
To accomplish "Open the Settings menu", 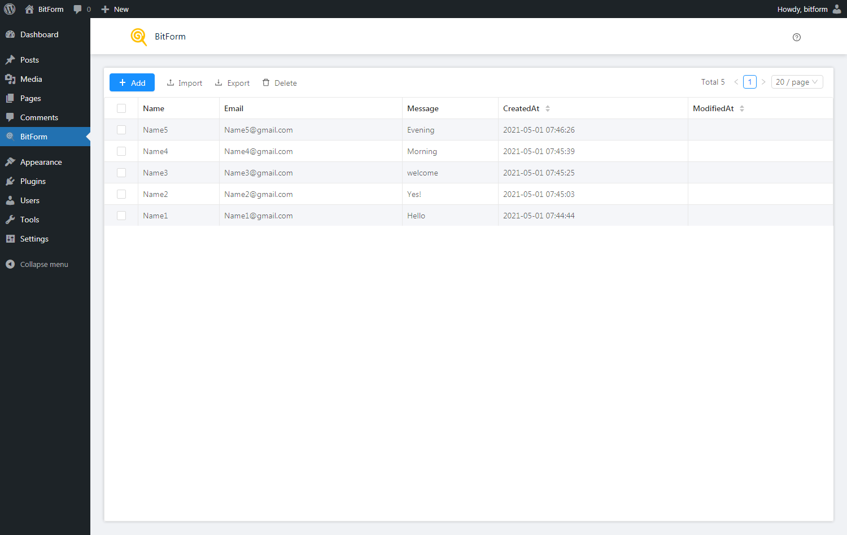I will click(x=45, y=239).
